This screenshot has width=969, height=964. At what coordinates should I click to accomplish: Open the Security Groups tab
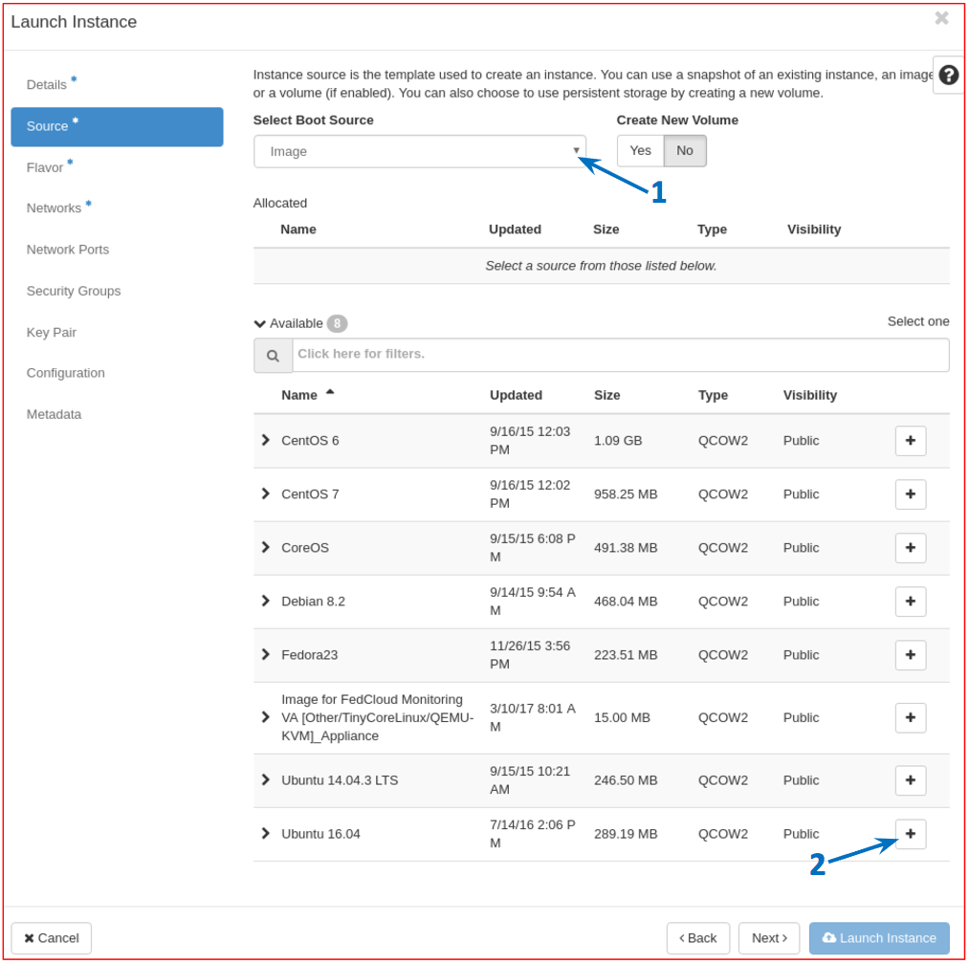click(74, 291)
